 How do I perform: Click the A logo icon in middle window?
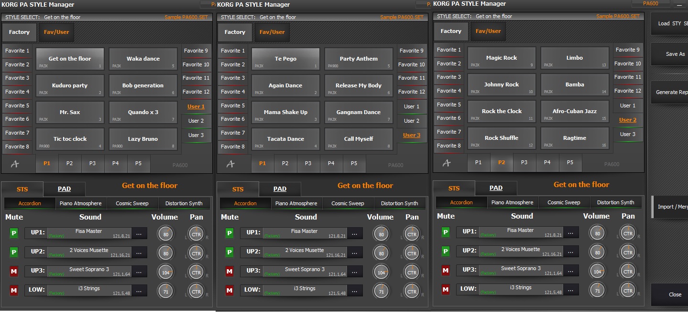231,164
